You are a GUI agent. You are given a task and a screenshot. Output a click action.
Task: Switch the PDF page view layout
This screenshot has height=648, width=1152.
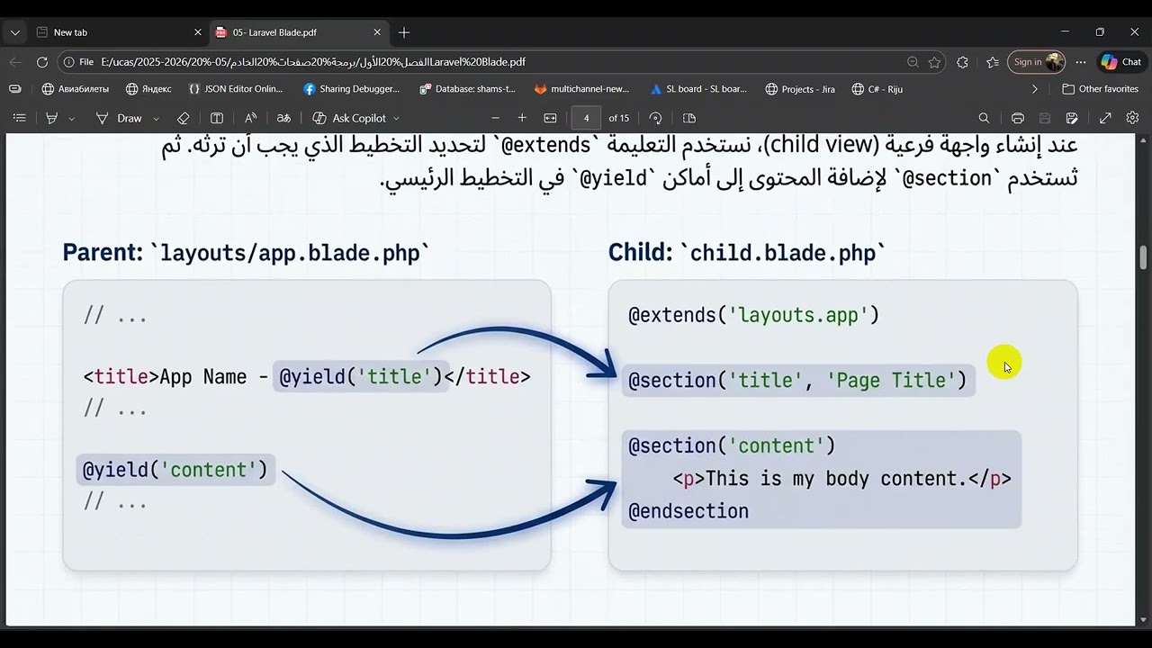[x=689, y=118]
